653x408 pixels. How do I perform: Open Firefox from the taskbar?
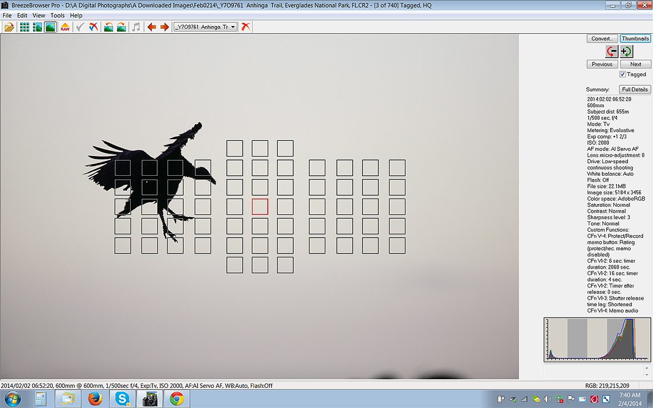click(x=95, y=399)
